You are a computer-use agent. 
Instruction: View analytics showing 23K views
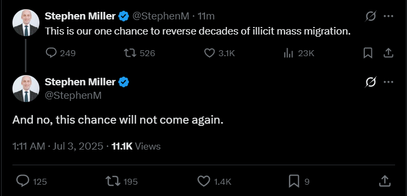(x=299, y=53)
